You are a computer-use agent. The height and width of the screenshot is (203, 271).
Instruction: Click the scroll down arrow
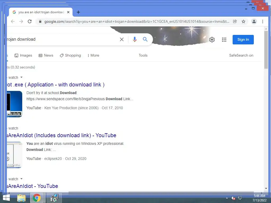point(266,188)
